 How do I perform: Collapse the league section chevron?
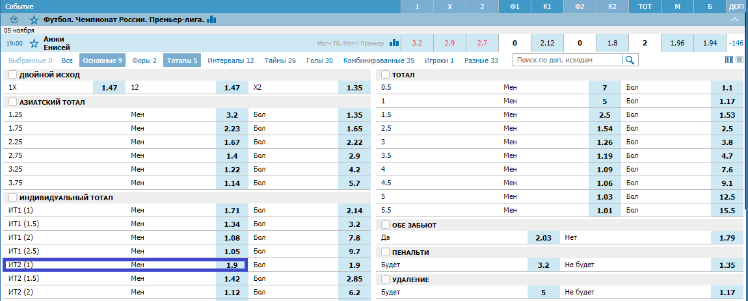click(x=734, y=20)
